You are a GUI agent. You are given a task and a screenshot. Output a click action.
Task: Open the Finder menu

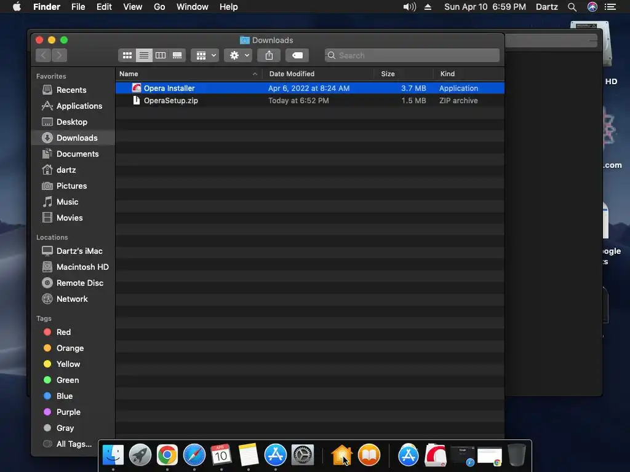click(47, 7)
